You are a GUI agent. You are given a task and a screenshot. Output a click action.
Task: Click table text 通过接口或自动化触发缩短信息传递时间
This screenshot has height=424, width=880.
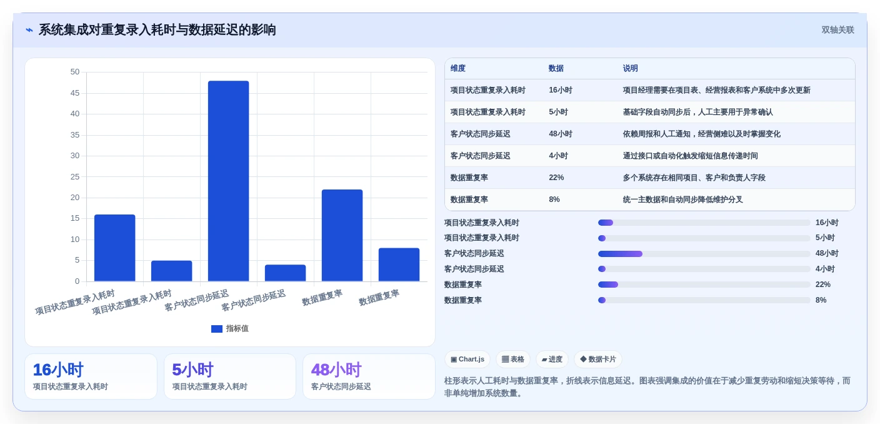pos(691,156)
